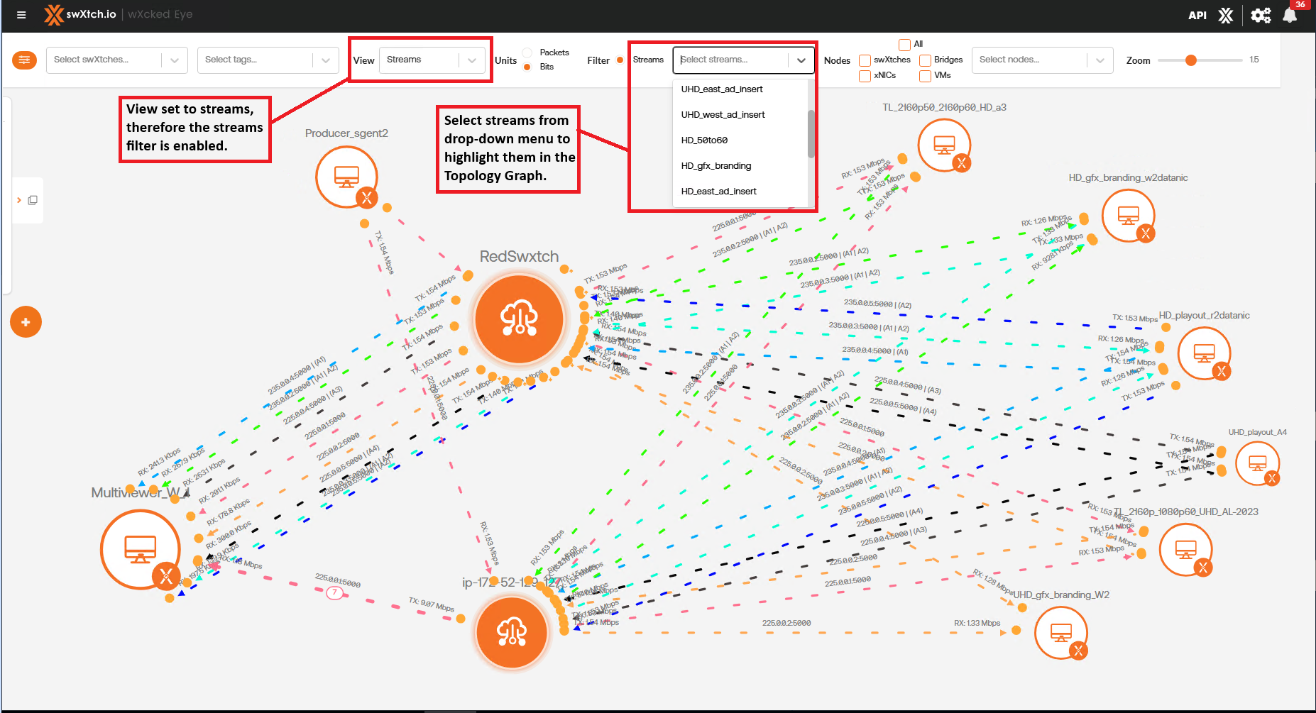Check the Bridges nodes checkbox
This screenshot has width=1316, height=713.
925,60
